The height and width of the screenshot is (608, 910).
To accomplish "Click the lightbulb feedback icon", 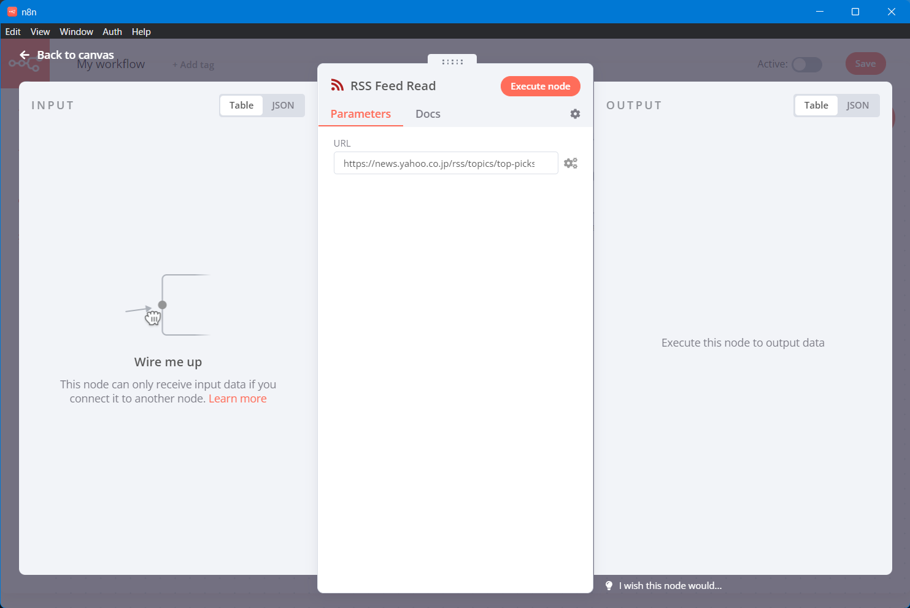I will [x=609, y=586].
